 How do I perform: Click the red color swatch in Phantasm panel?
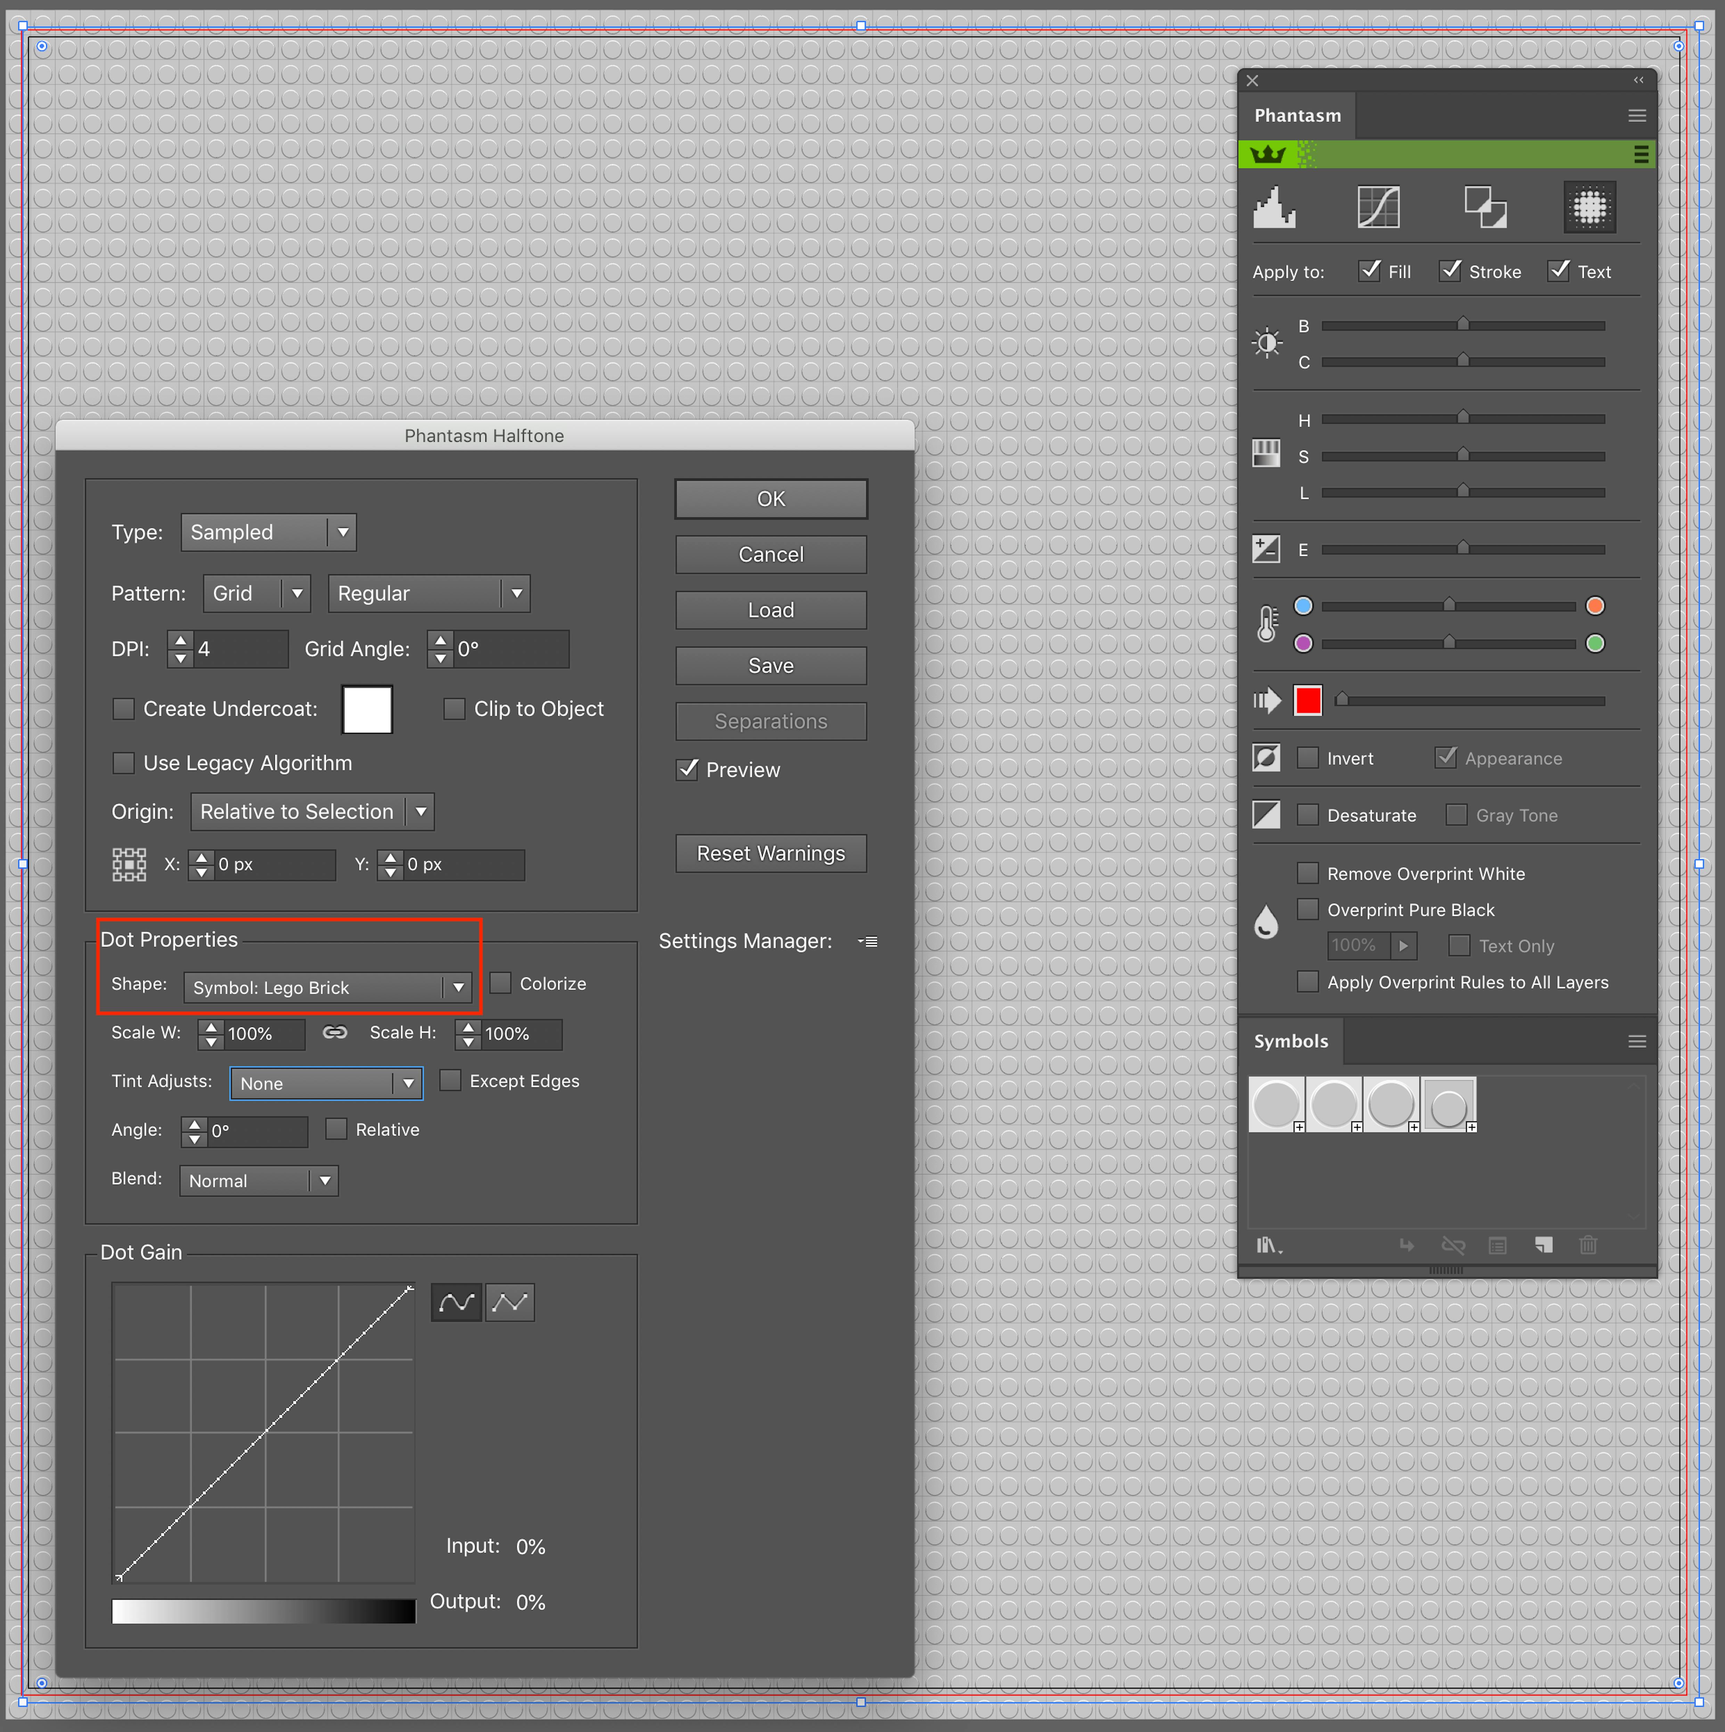(1308, 700)
